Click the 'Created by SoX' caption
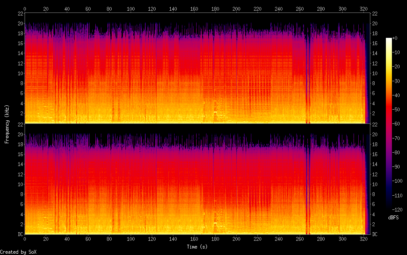The width and height of the screenshot is (407, 255). point(18,252)
